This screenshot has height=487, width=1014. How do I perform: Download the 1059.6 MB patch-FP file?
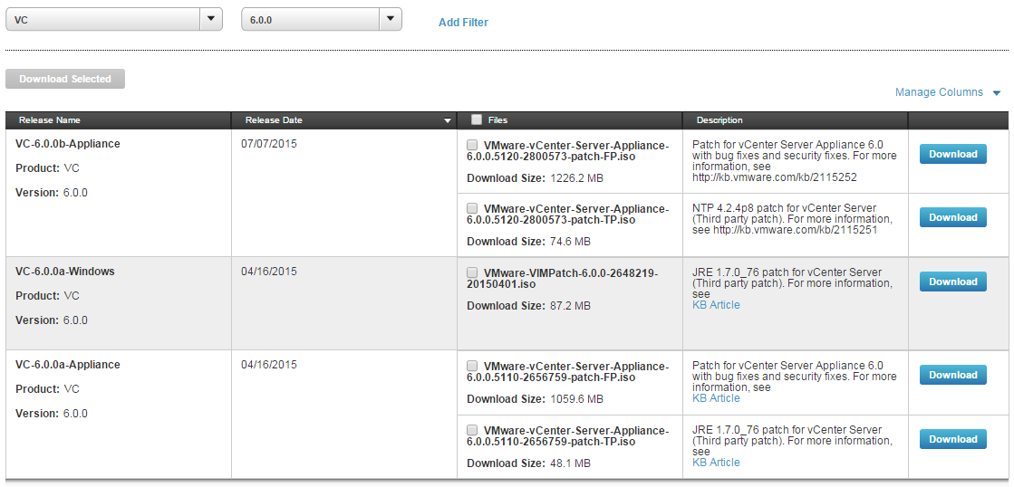[x=953, y=376]
